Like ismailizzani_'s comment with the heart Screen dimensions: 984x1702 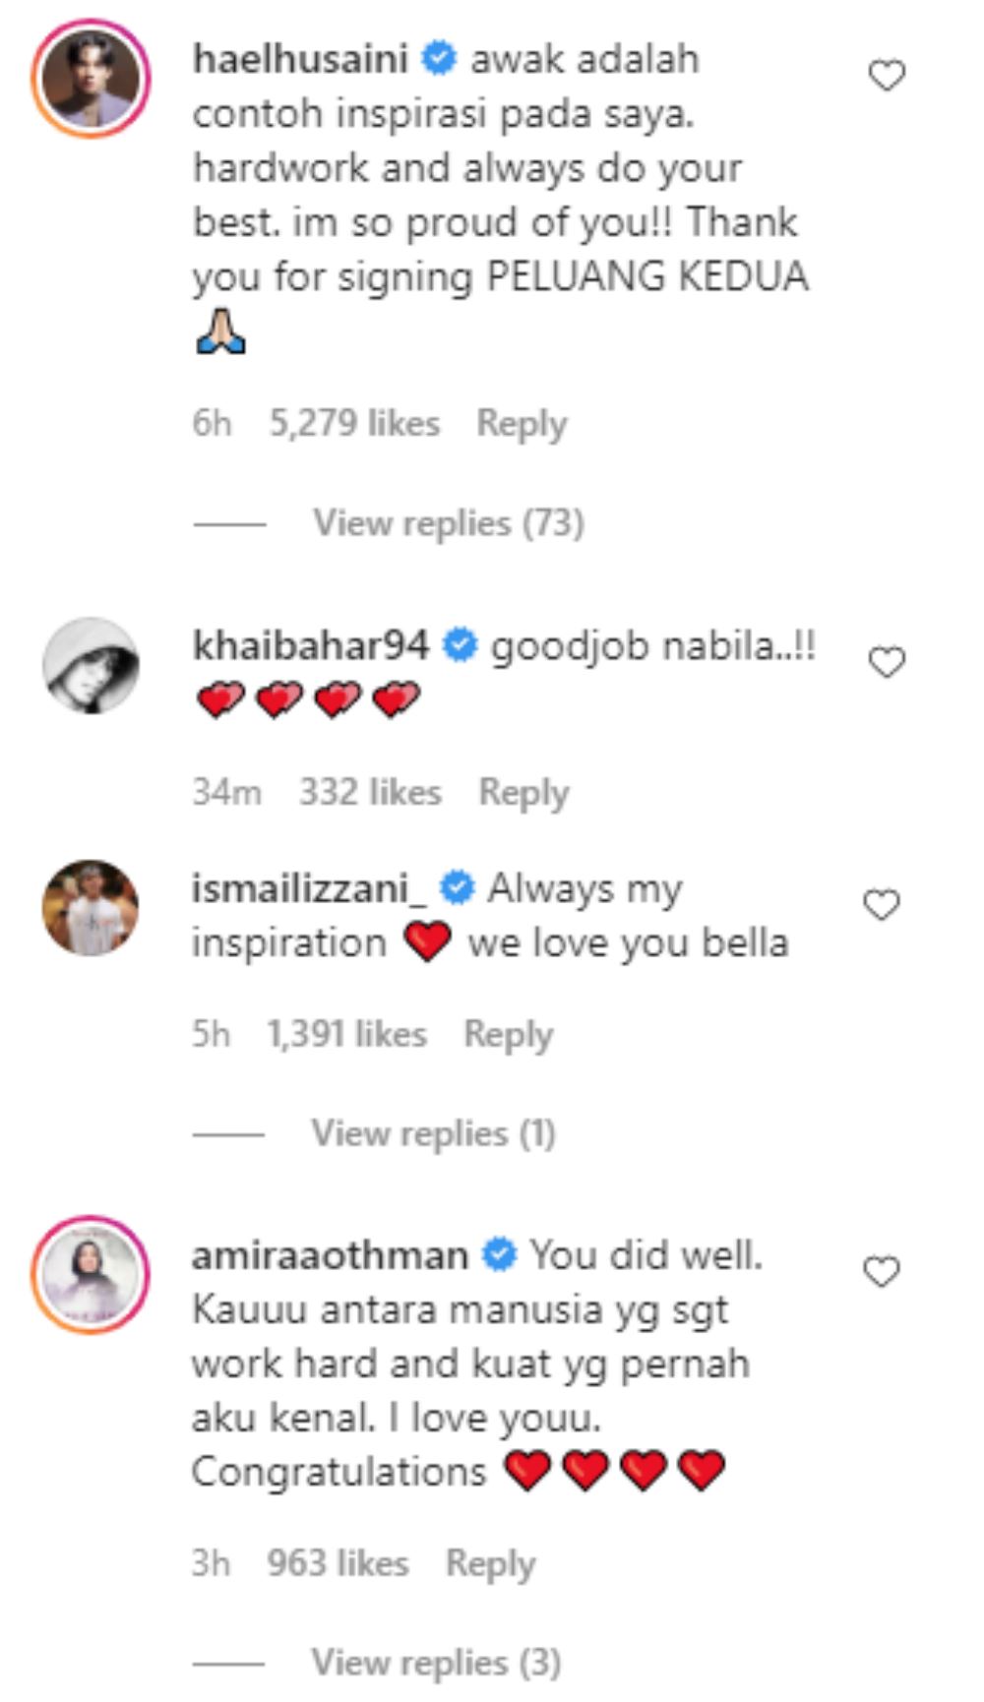[x=881, y=904]
